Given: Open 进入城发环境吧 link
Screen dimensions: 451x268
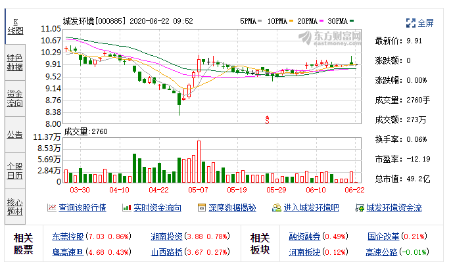Looking at the screenshot, I should (311, 208).
